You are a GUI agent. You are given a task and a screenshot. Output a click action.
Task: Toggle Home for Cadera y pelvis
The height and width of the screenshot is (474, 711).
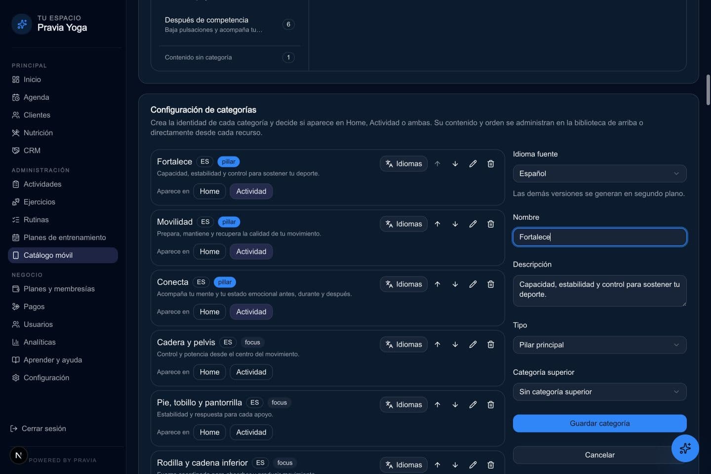pyautogui.click(x=209, y=372)
